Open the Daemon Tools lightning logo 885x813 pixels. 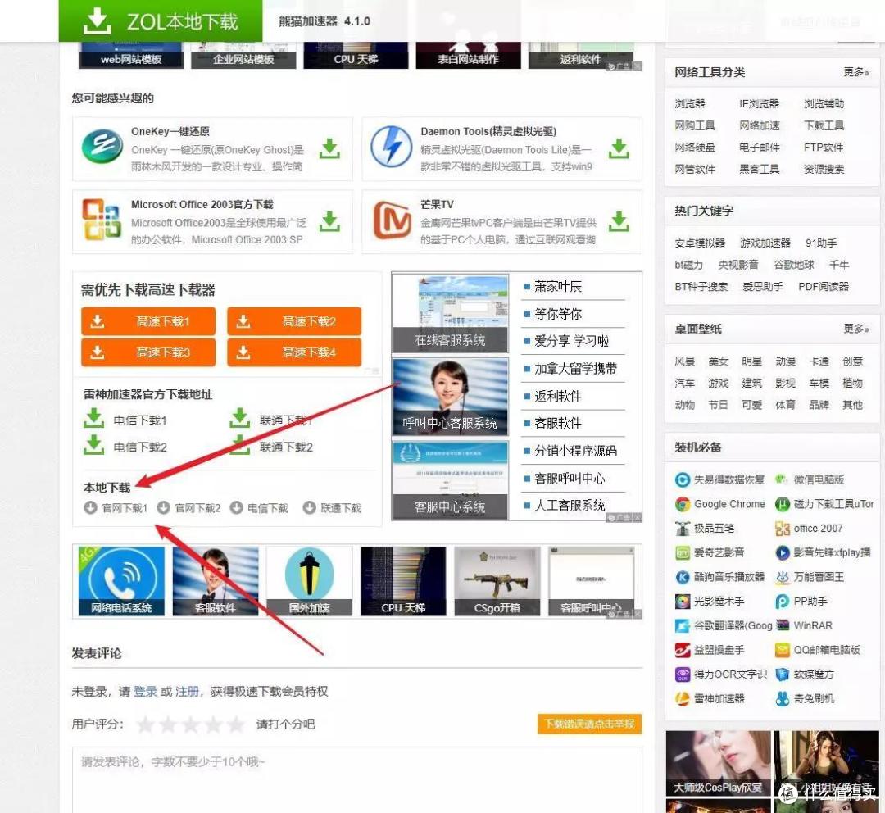[x=391, y=146]
